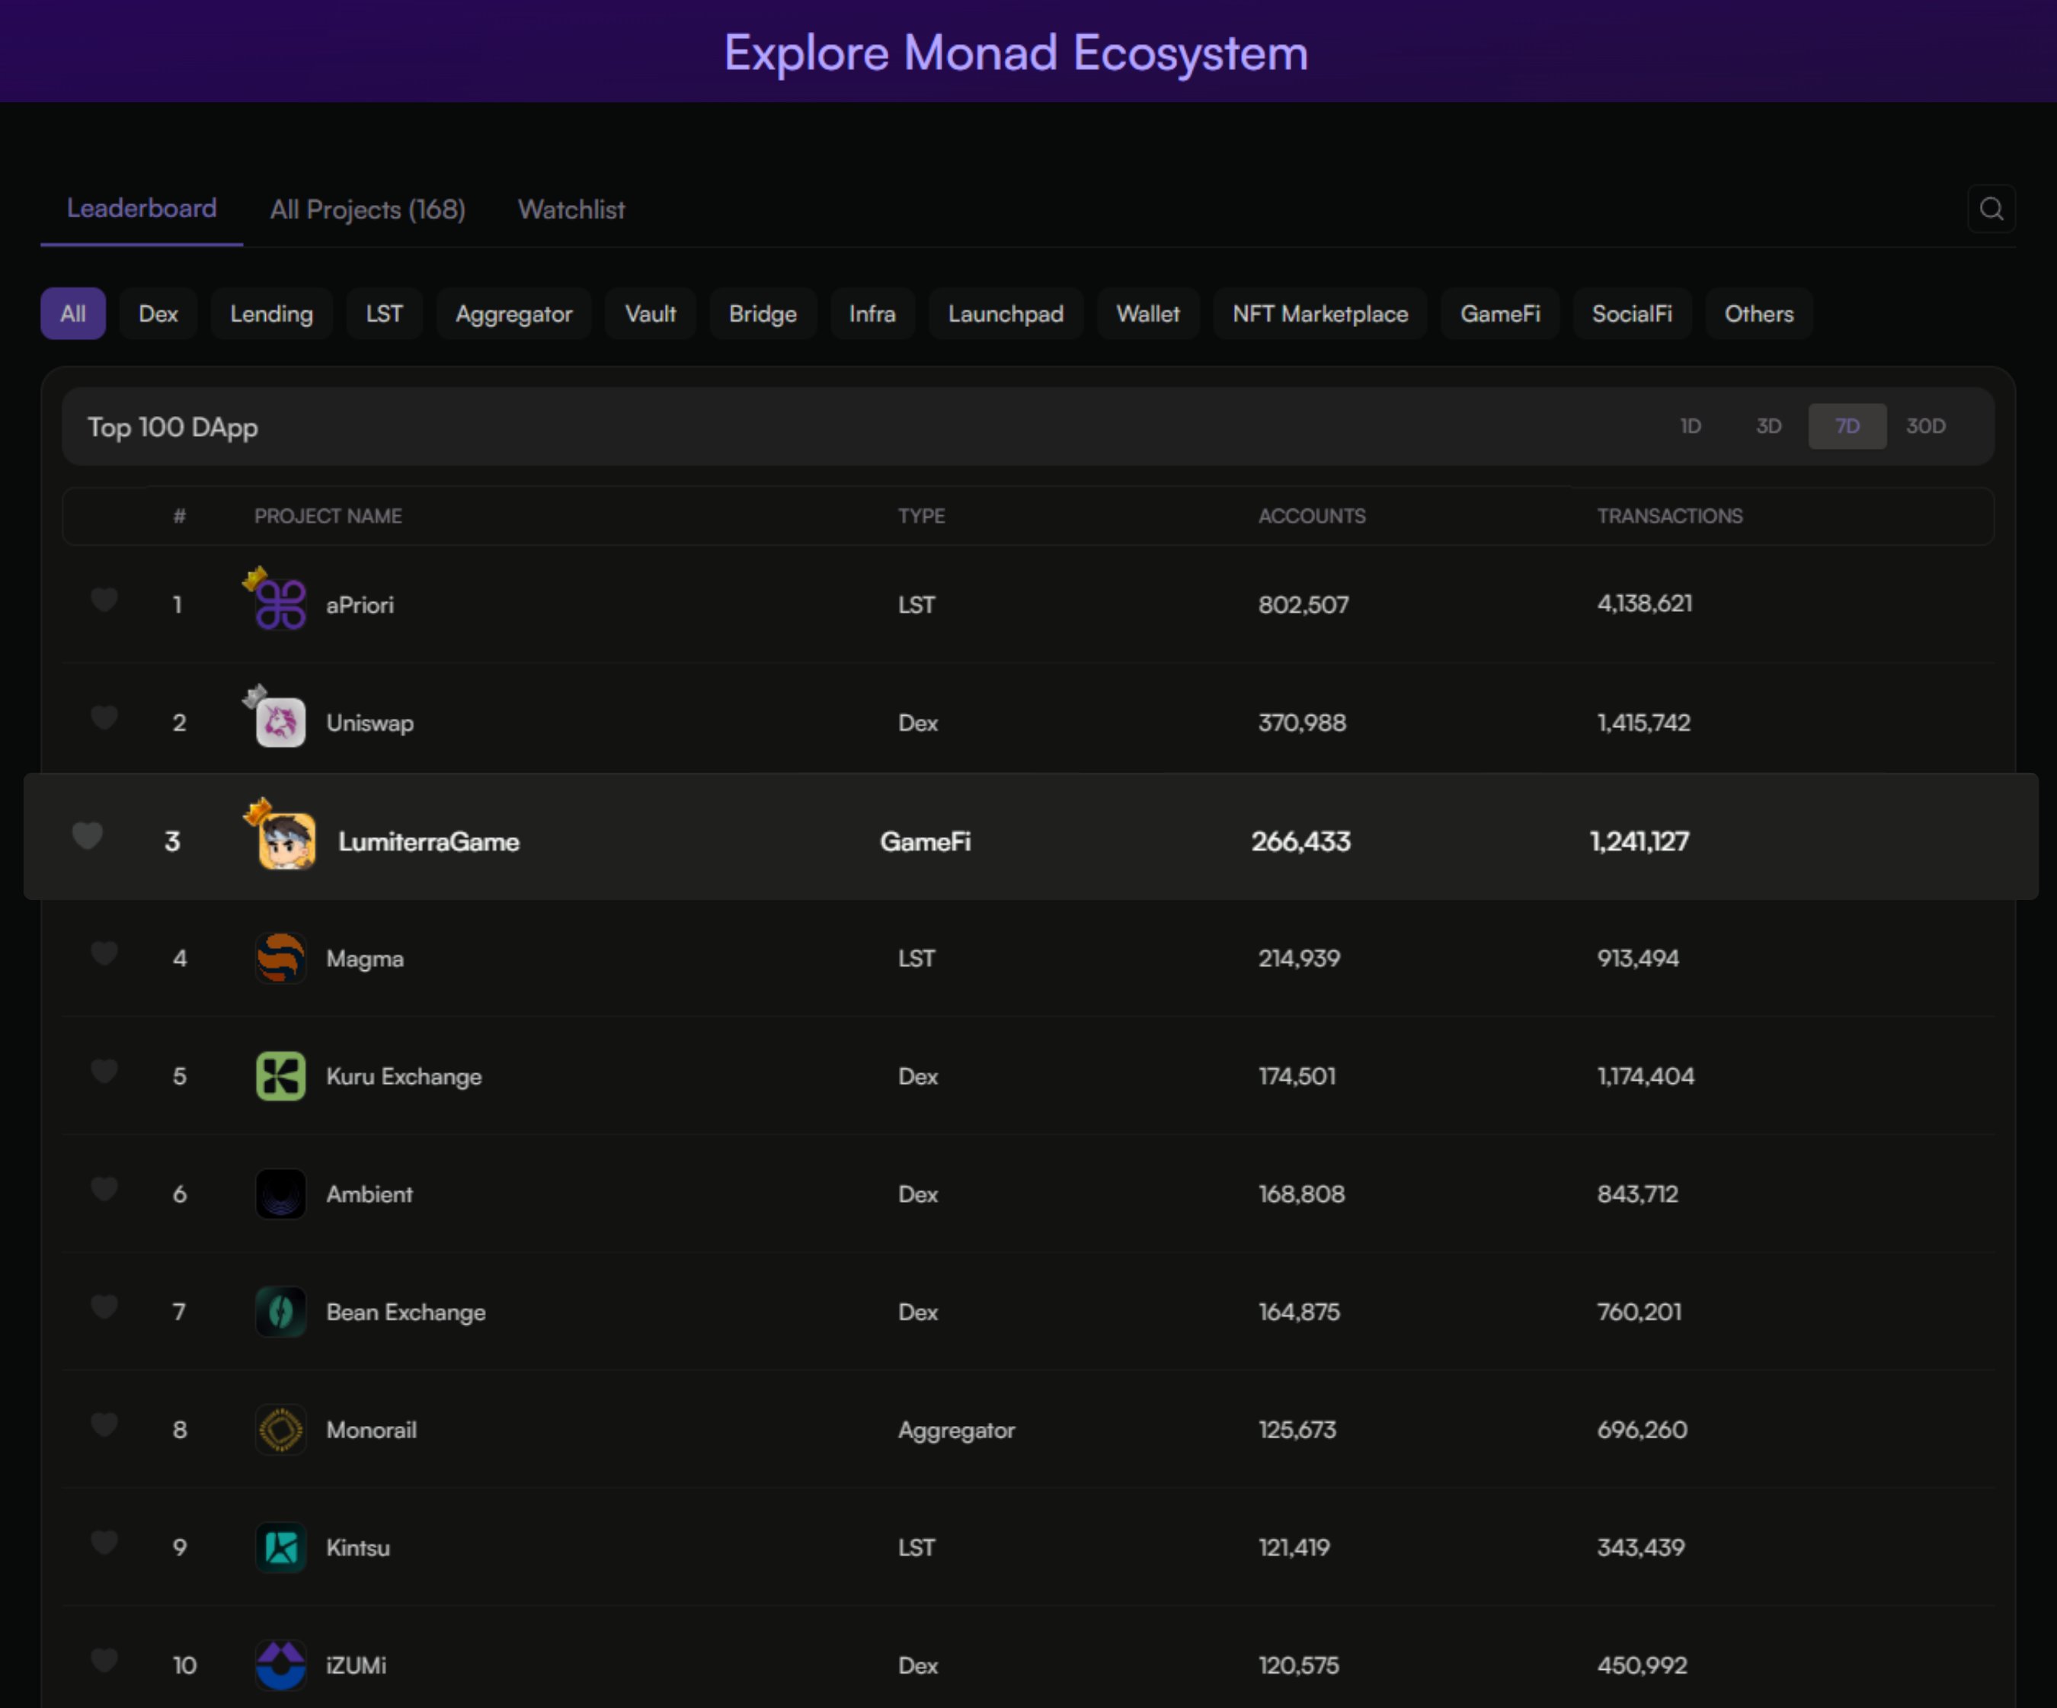Viewport: 2057px width, 1708px height.
Task: Click the aPriori project logo
Action: coord(280,604)
